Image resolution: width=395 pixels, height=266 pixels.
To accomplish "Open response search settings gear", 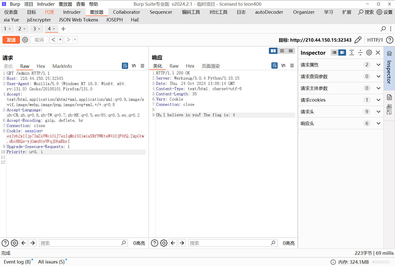I will pyautogui.click(x=164, y=243).
